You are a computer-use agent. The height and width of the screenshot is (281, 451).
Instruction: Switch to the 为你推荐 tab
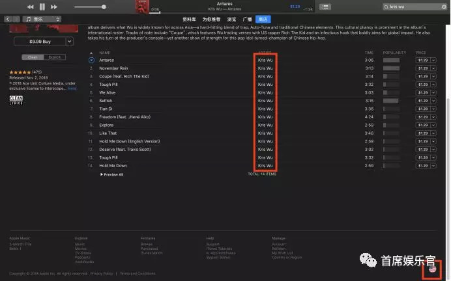pos(211,20)
